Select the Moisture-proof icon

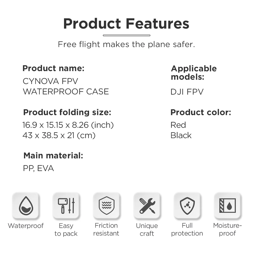227,206
